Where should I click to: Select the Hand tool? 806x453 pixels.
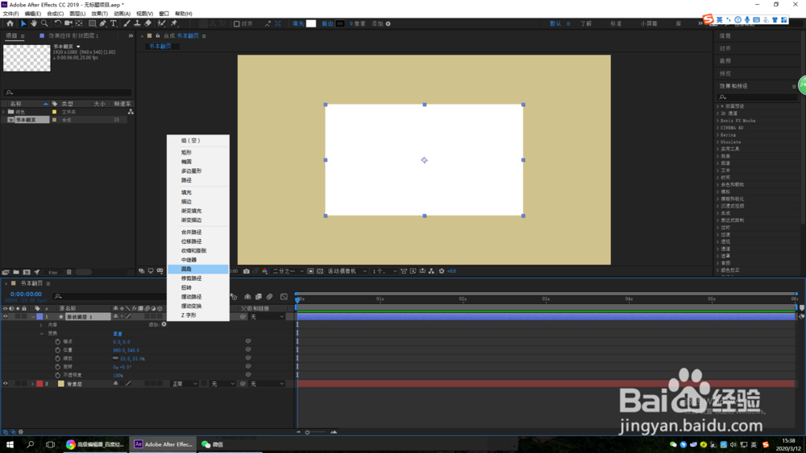[34, 23]
